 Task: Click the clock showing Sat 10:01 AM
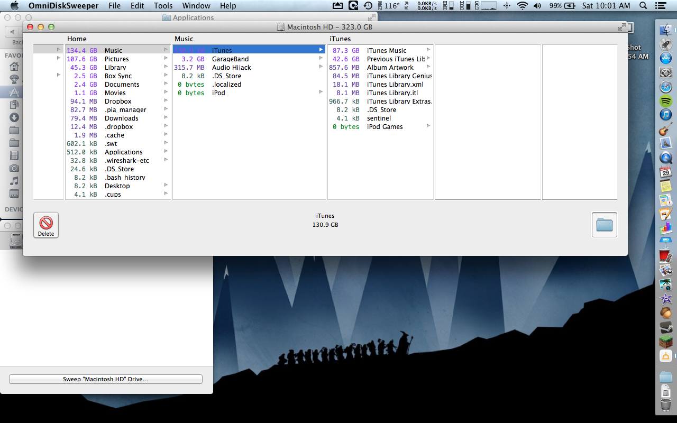(x=606, y=6)
